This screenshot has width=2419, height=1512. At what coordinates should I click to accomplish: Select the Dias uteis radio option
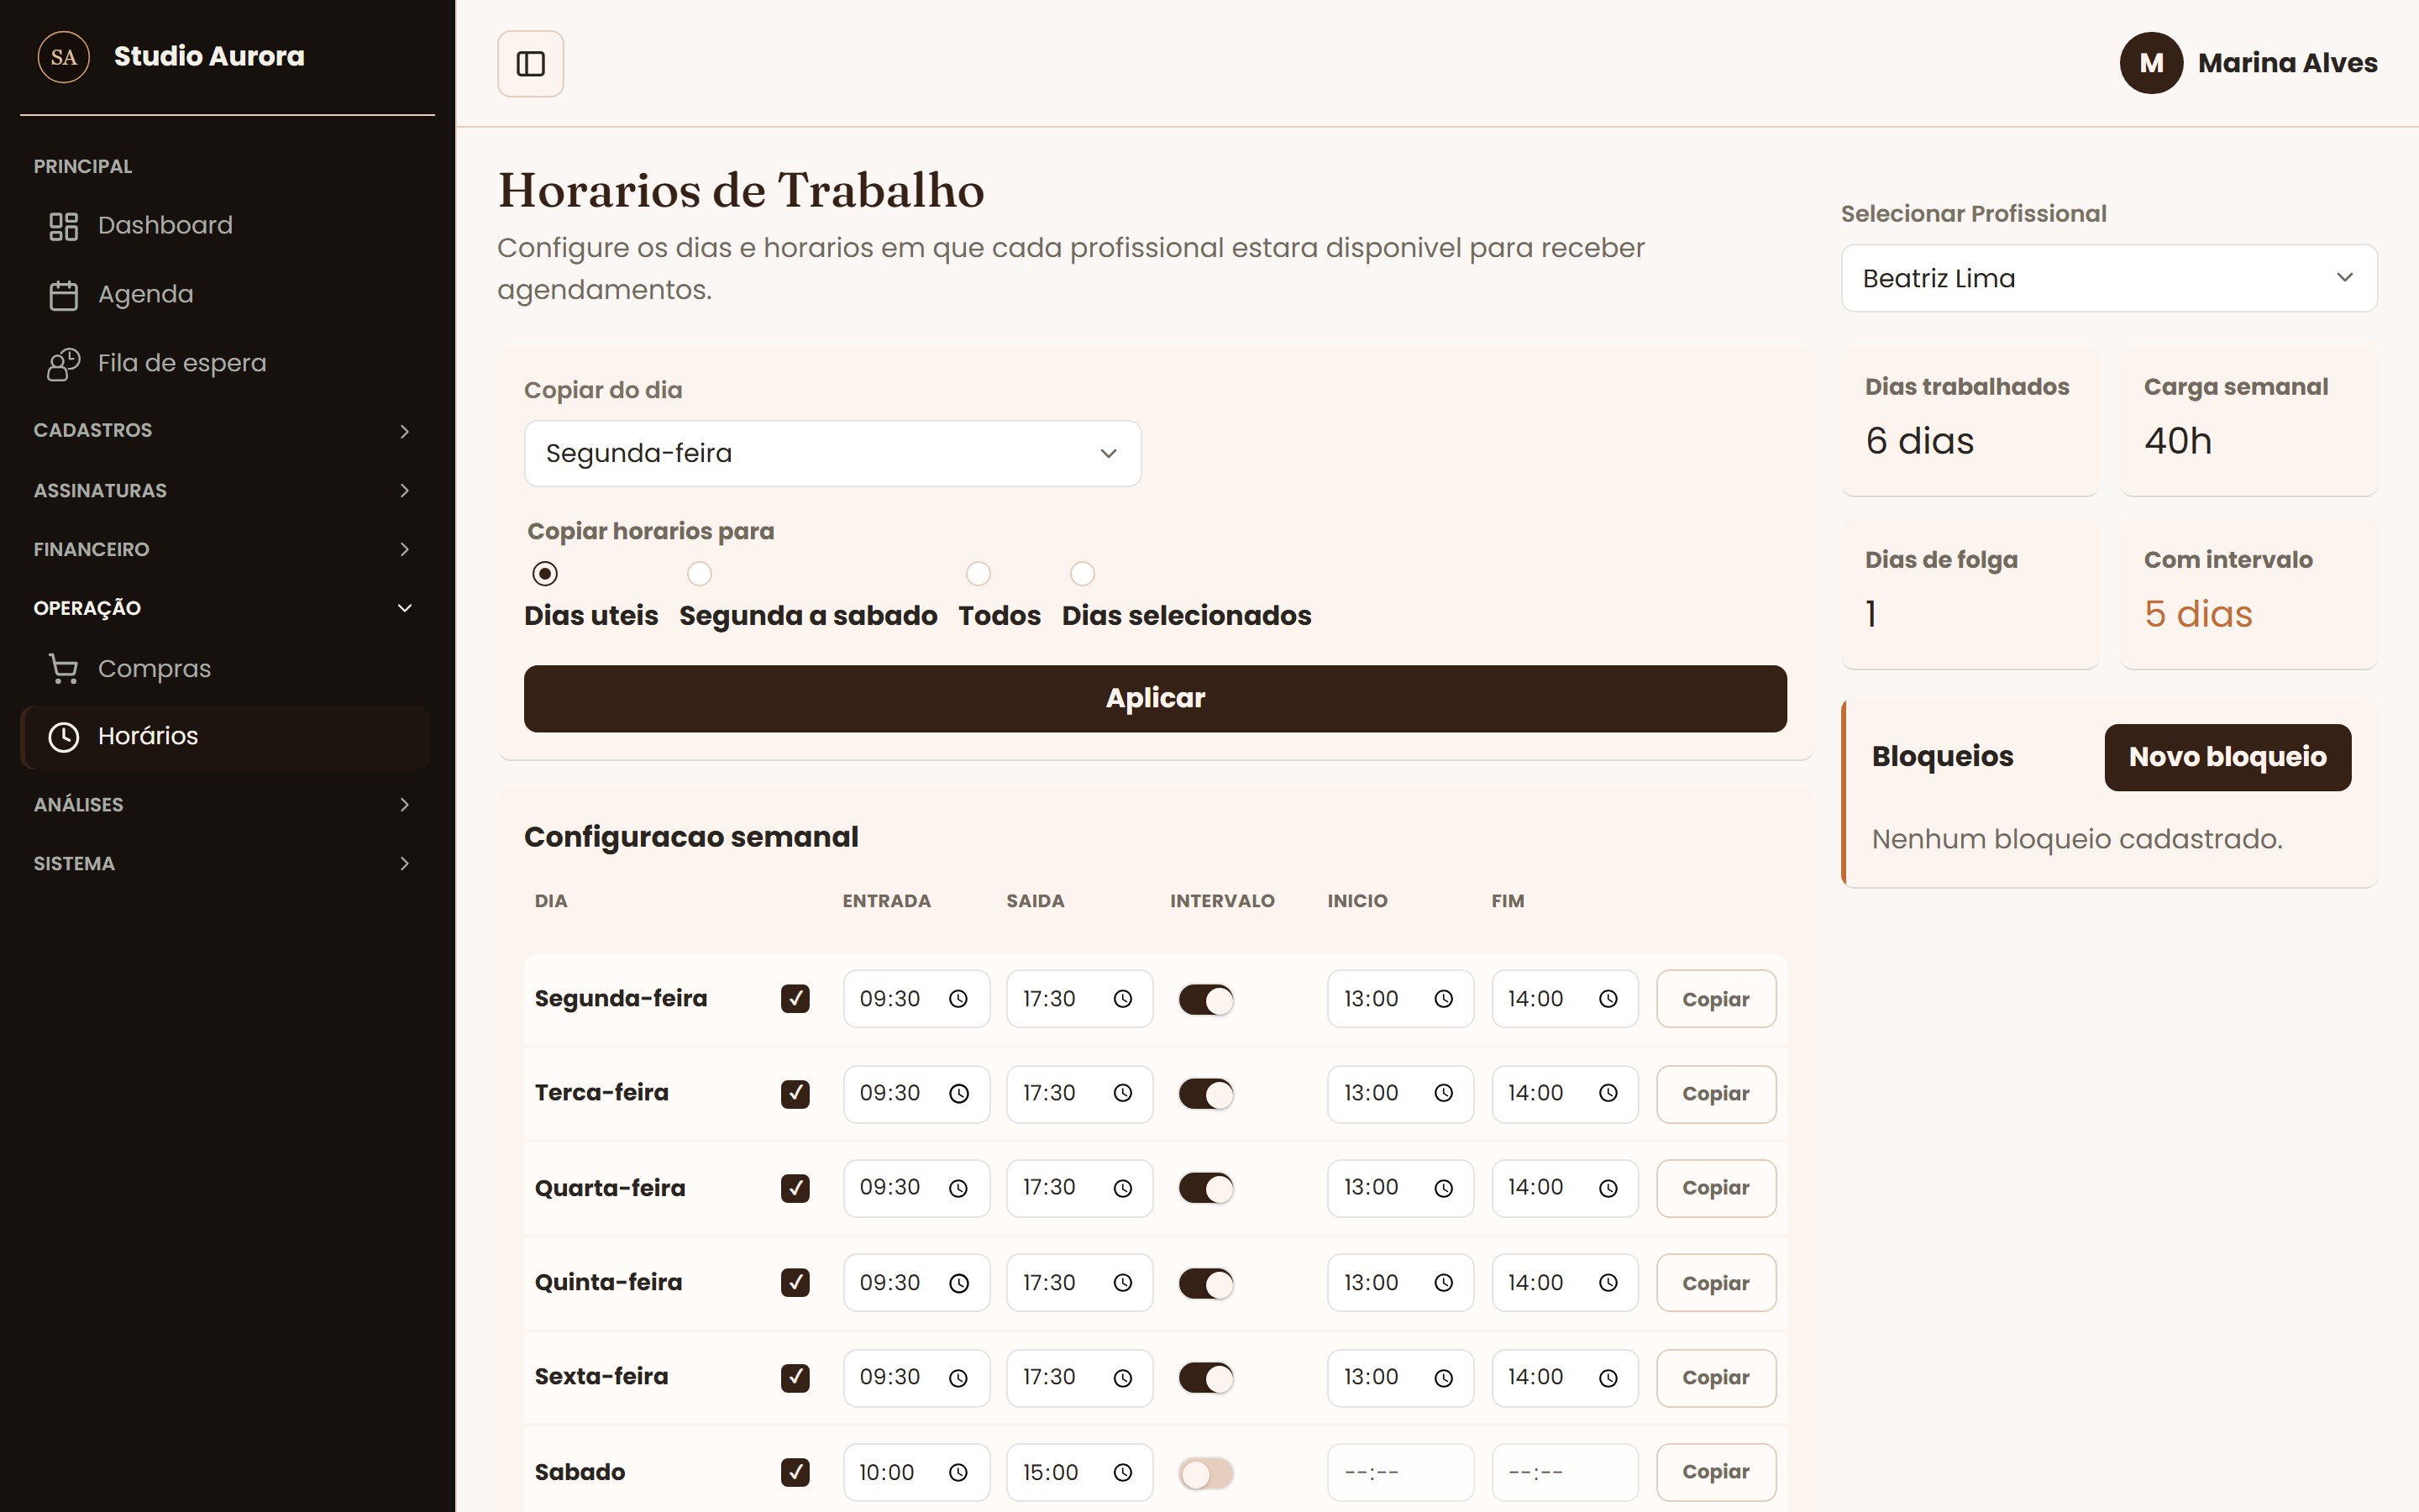545,574
